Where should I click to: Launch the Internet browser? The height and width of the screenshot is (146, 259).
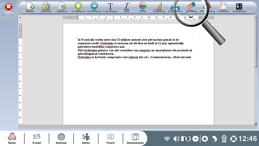tap(61, 138)
